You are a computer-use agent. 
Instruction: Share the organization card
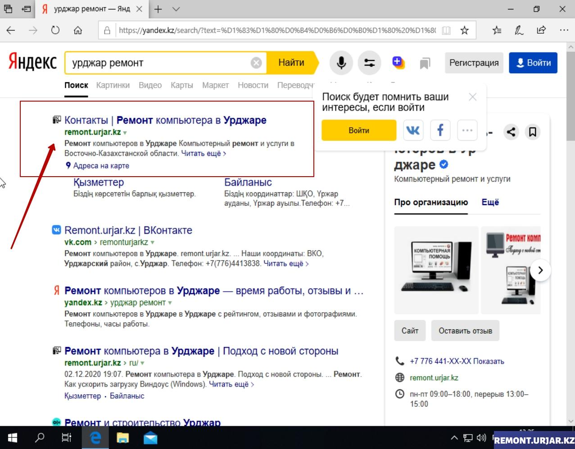(511, 132)
